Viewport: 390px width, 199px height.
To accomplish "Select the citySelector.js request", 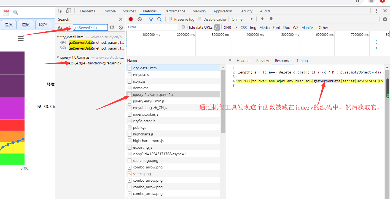I will pyautogui.click(x=173, y=121).
